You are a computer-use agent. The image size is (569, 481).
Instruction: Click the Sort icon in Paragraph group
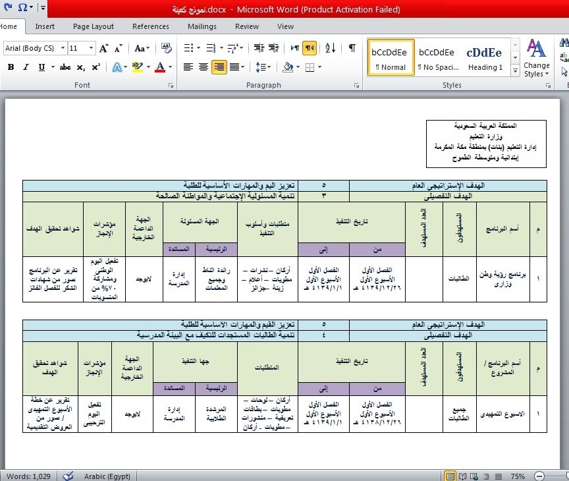[x=331, y=48]
